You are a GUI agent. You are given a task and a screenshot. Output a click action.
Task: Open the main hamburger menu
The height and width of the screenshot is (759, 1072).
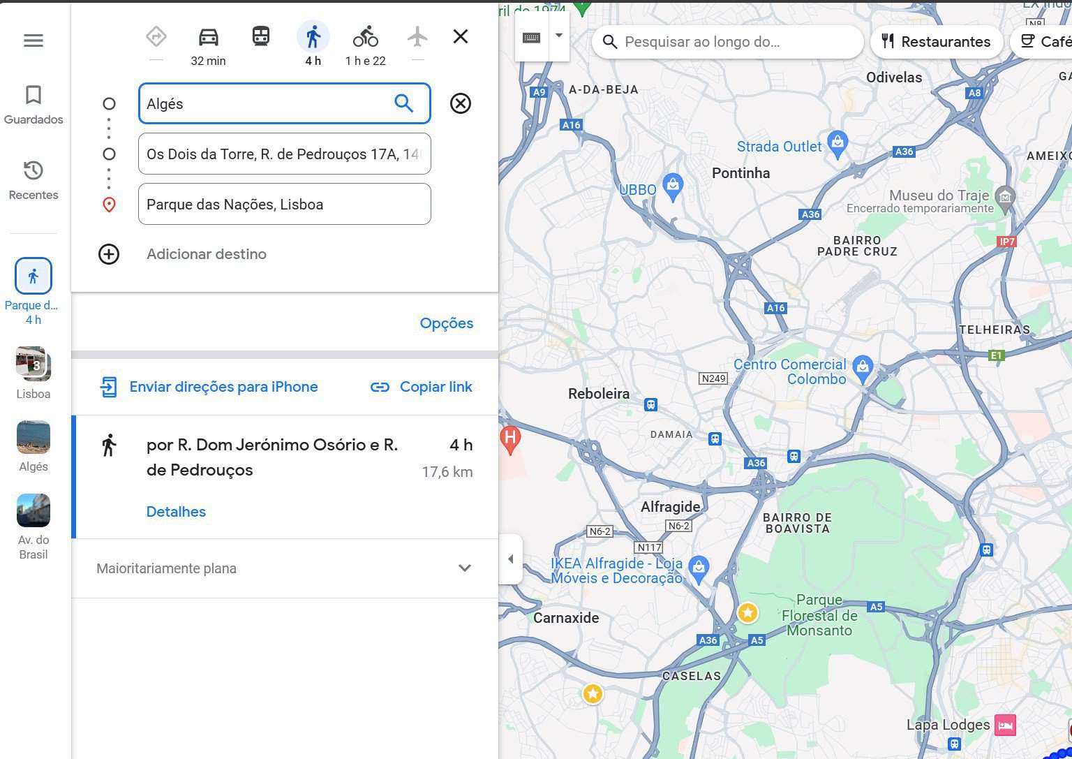(33, 40)
